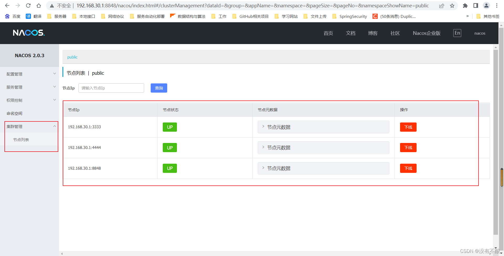Viewport: 504px width, 256px height.
Task: Open the nacos user menu
Action: pos(480,33)
